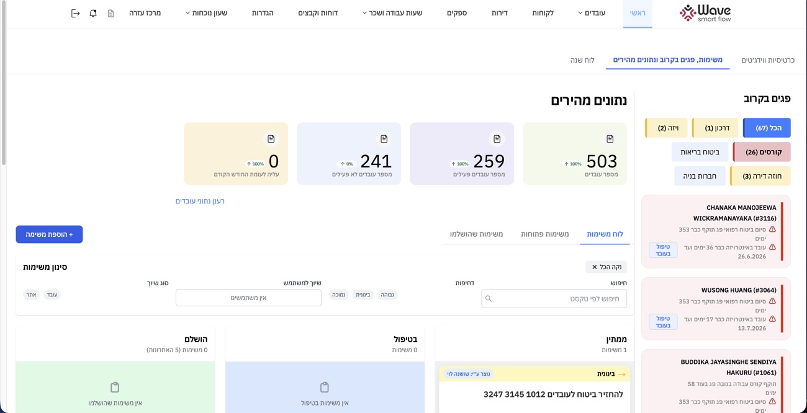Open the דירות menu item

tap(499, 13)
